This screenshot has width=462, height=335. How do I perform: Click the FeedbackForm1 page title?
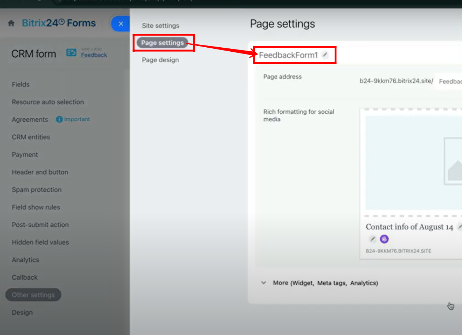(288, 55)
